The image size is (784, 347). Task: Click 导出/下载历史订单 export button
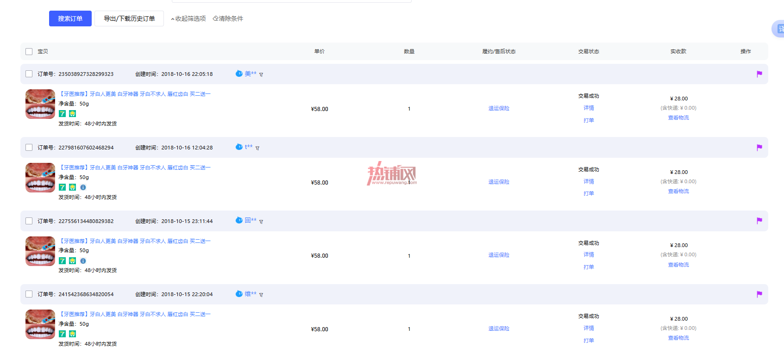point(129,19)
